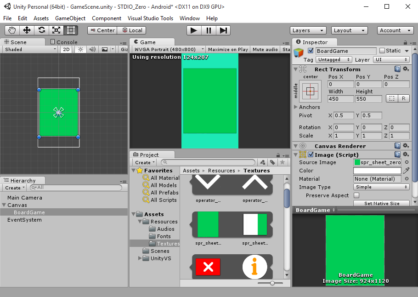The image size is (418, 297).
Task: Step one frame forward
Action: point(223,30)
